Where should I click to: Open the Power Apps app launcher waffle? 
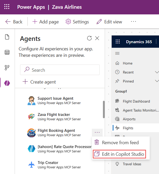(x=7, y=7)
